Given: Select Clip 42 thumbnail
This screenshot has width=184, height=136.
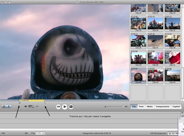Looking at the screenshot, I should 139,75.
